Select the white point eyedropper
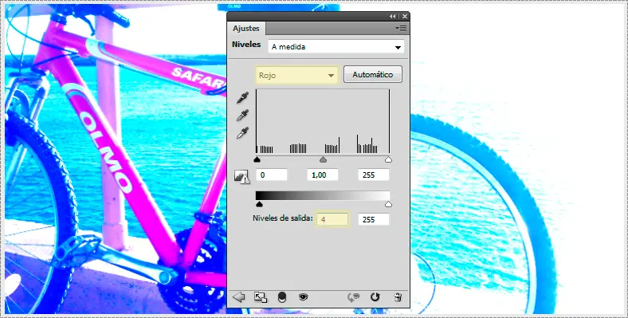The width and height of the screenshot is (628, 318). (242, 133)
